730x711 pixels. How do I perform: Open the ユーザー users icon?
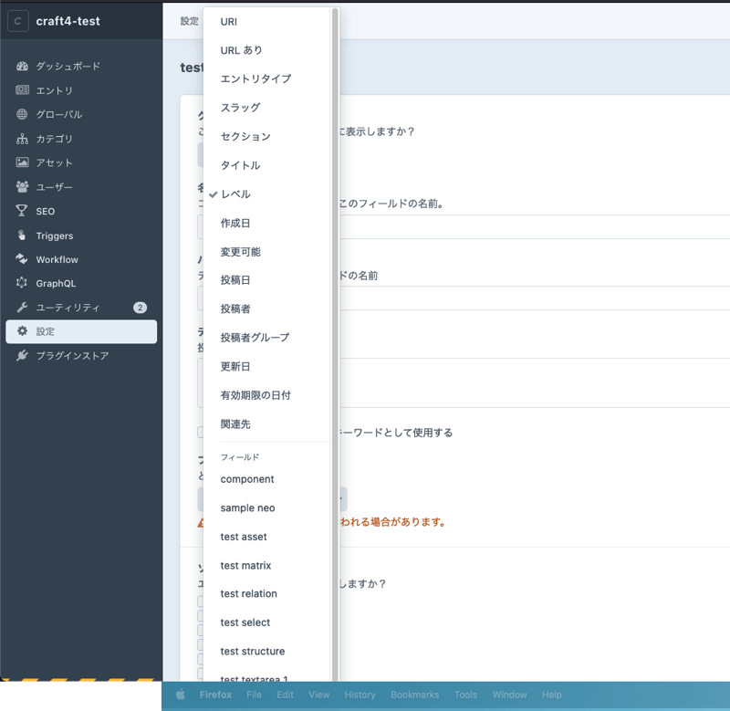(22, 187)
